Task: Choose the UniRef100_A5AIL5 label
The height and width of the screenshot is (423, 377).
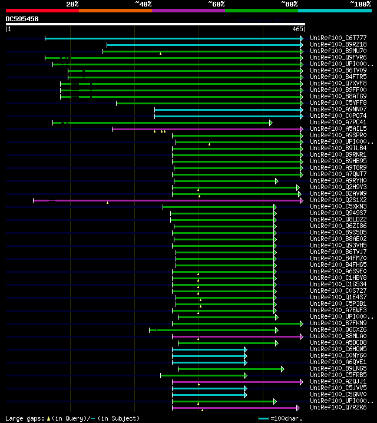Action: (x=338, y=128)
